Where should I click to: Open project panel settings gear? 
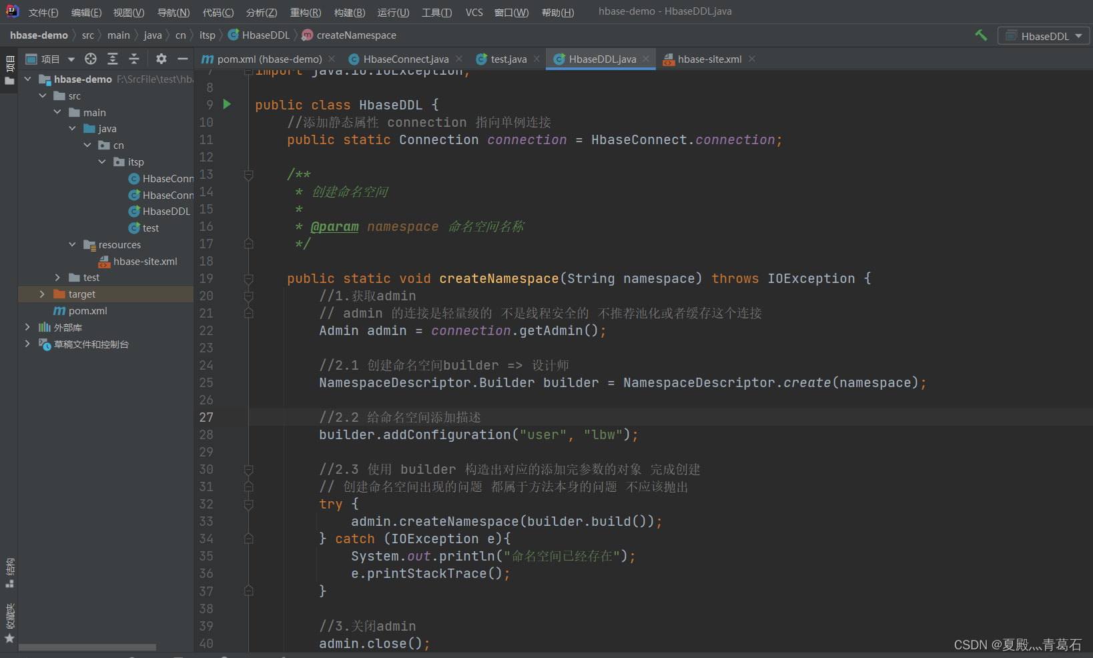tap(161, 59)
